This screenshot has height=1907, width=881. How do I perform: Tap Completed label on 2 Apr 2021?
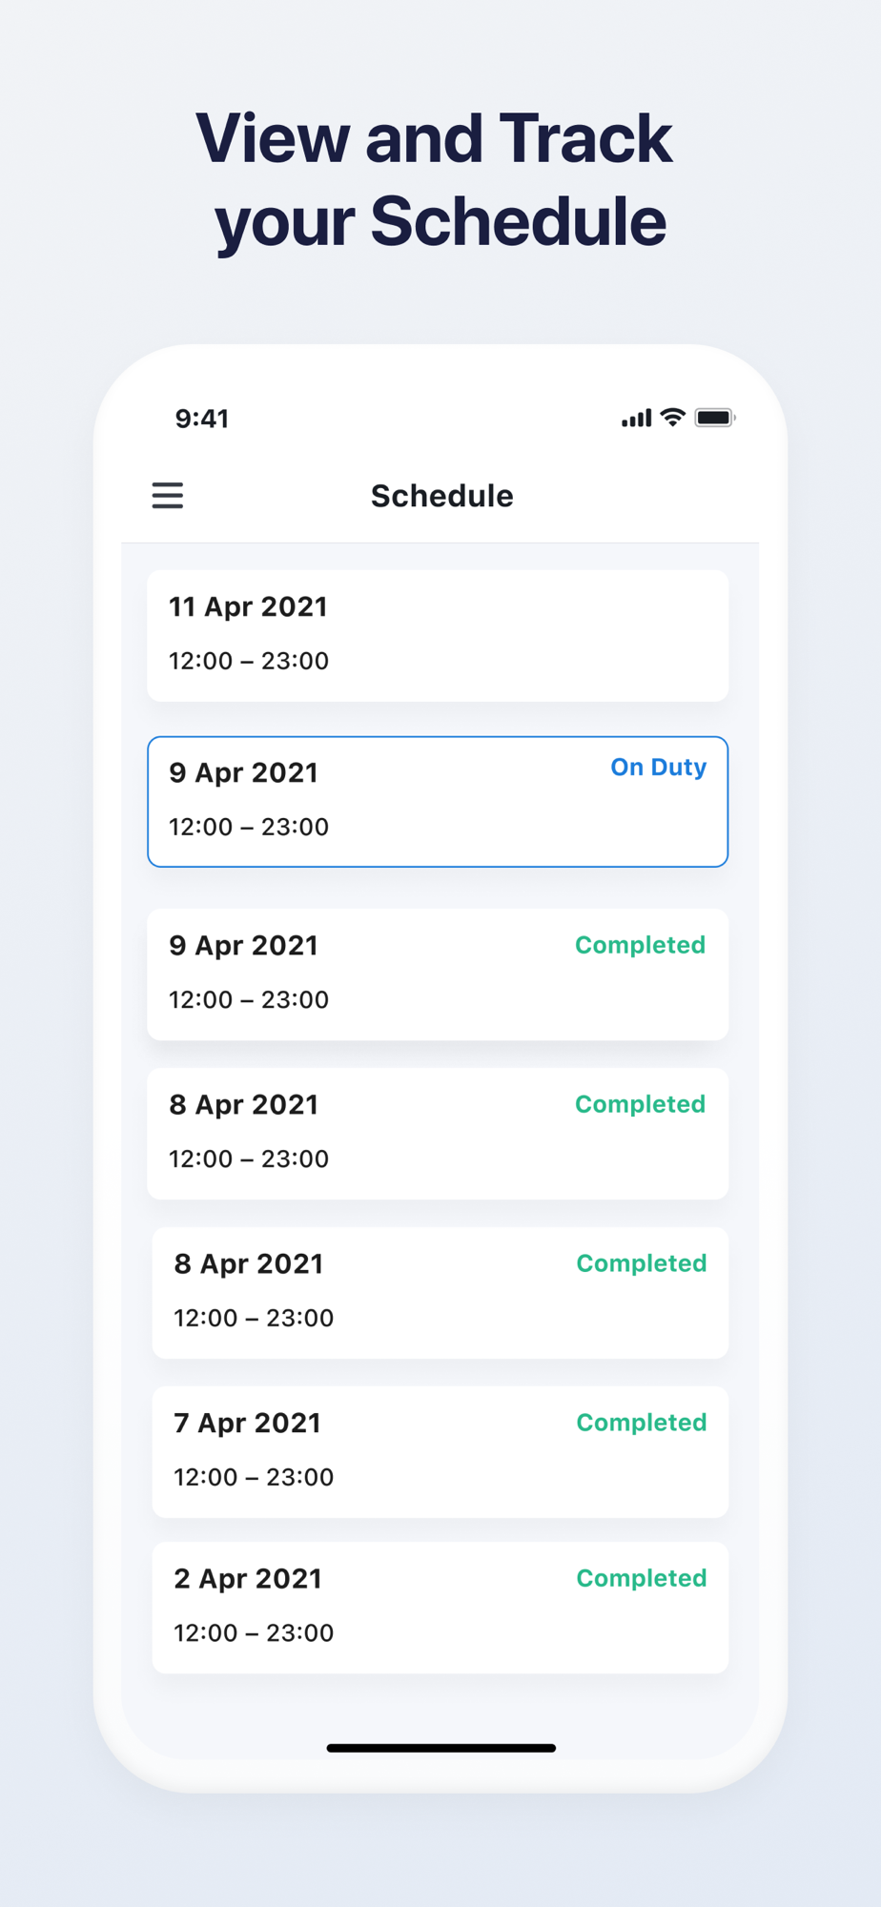coord(642,1578)
